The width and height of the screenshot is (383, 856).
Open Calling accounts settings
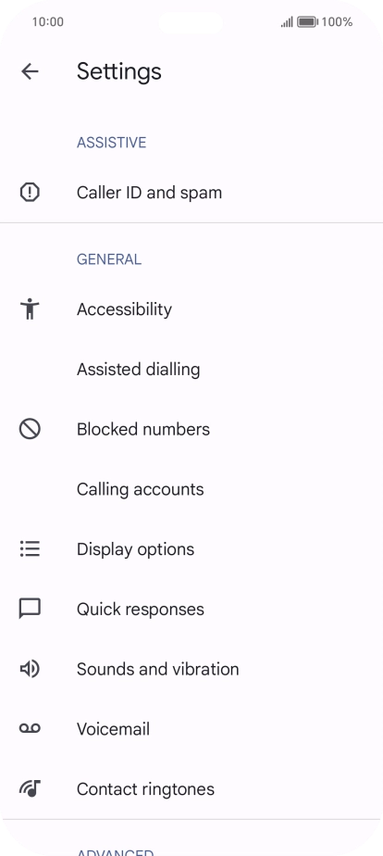(x=191, y=489)
